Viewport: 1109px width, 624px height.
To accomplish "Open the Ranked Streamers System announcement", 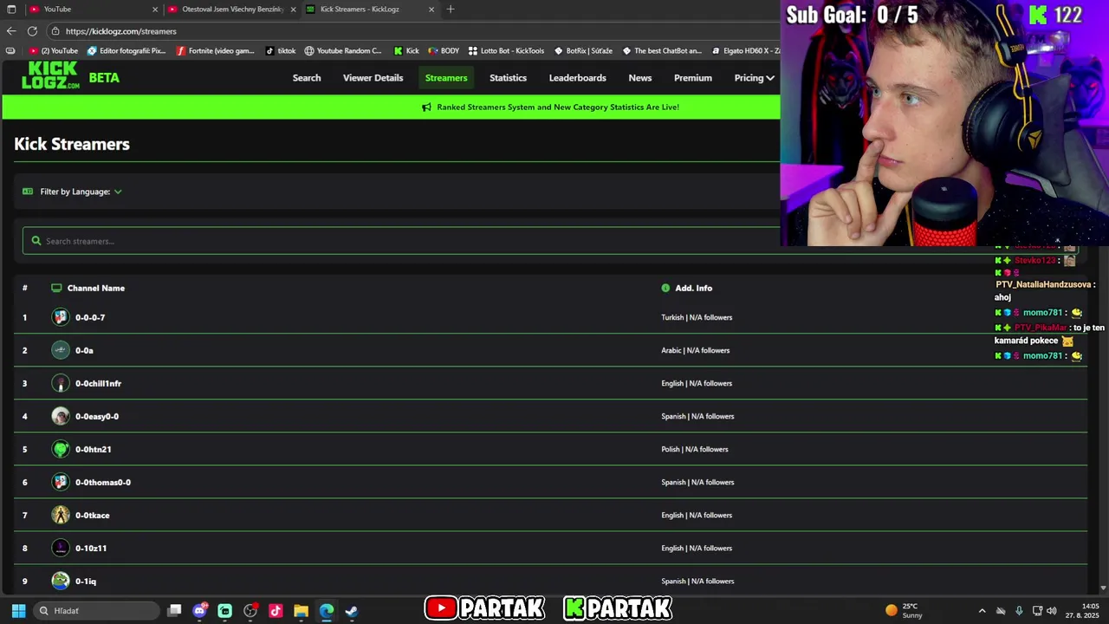I will click(x=558, y=107).
